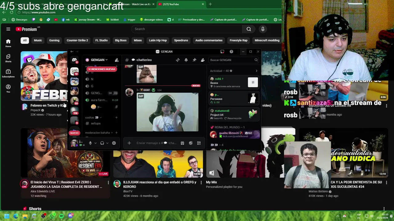394x221 pixels.
Task: Add channel to moderacion bahaha category
Action: click(116, 133)
